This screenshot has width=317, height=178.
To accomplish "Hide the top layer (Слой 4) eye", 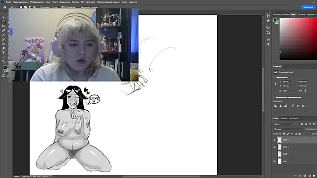I will (274, 140).
